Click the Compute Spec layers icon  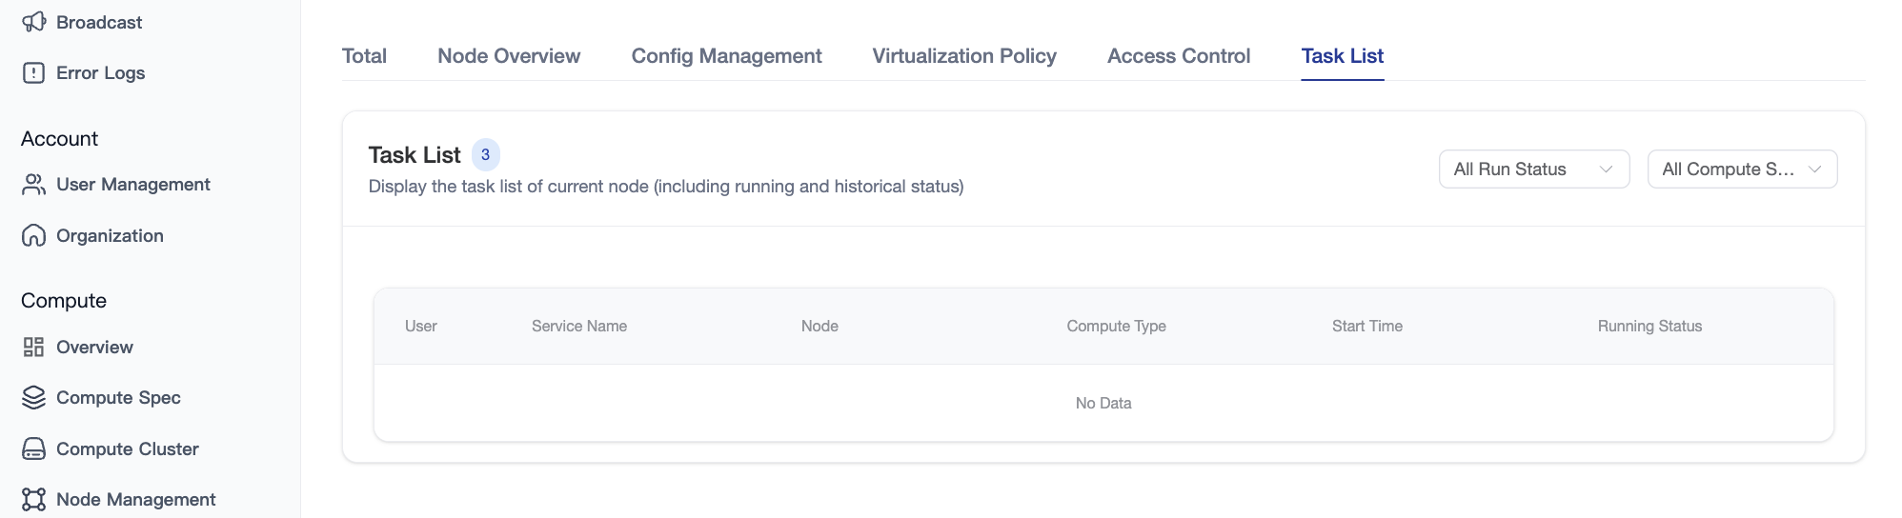click(33, 398)
